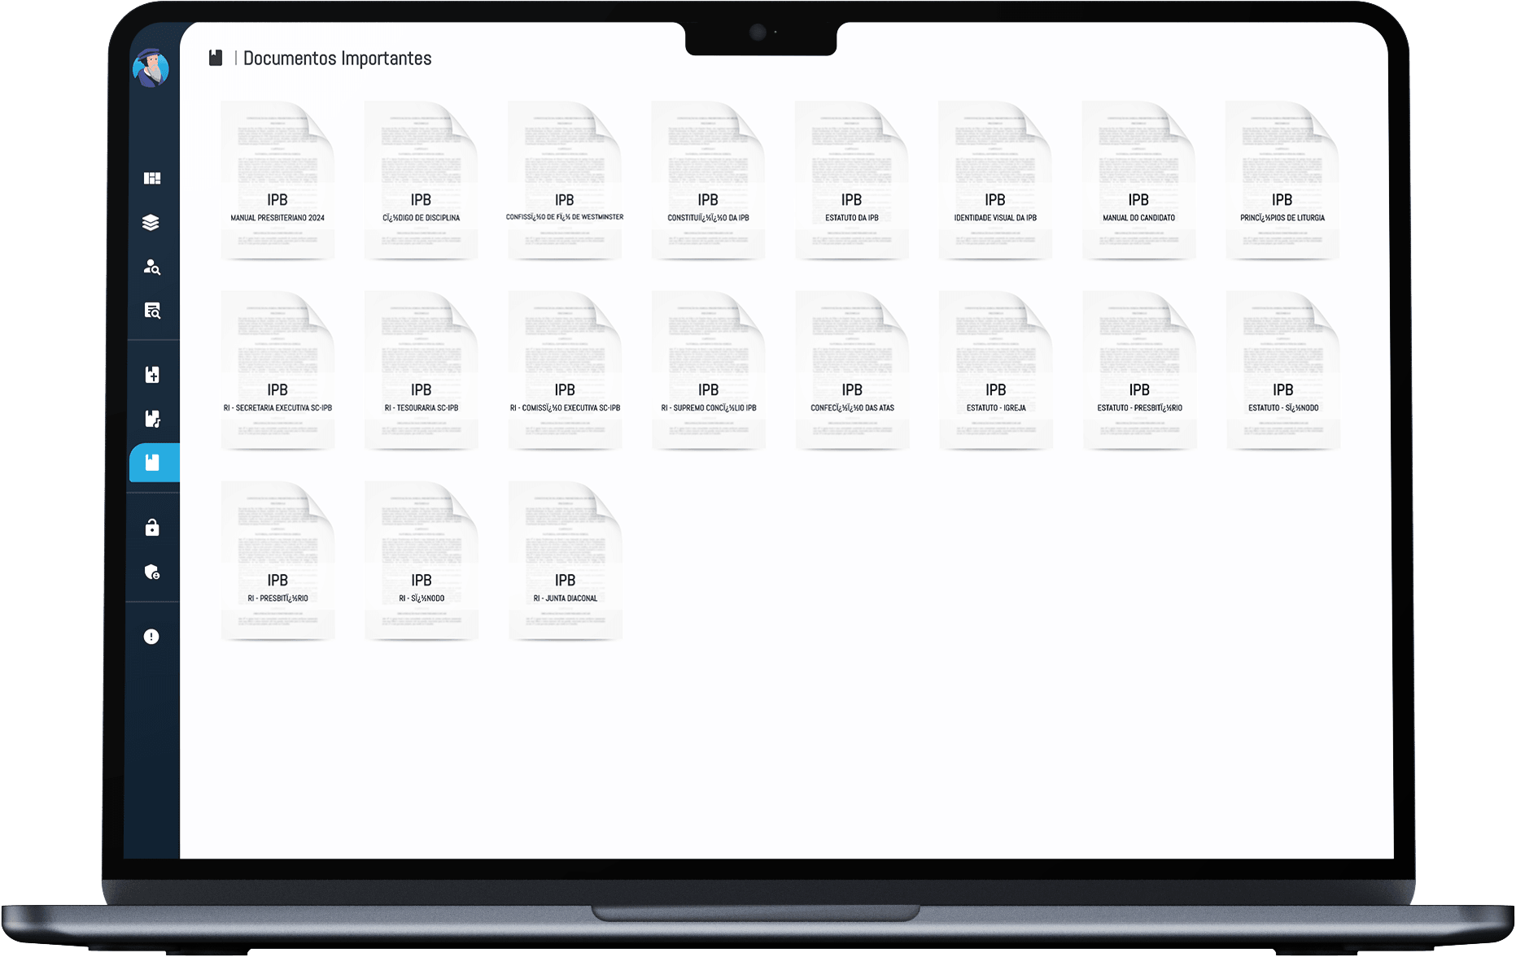Select the add-bookmark icon in the sidebar
Screen dimensions: 1516x957
(x=152, y=375)
